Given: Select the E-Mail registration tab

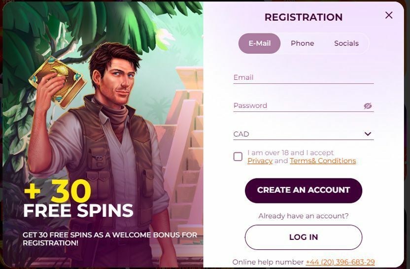Looking at the screenshot, I should coord(259,43).
